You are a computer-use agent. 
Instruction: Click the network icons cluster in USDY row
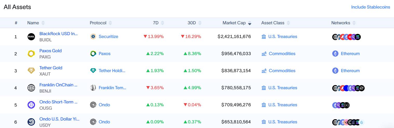[348, 122]
